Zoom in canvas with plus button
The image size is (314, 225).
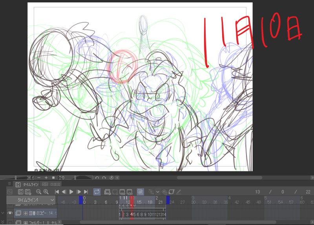click(x=46, y=177)
